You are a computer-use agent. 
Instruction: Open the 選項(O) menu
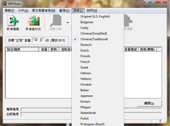tap(64, 11)
